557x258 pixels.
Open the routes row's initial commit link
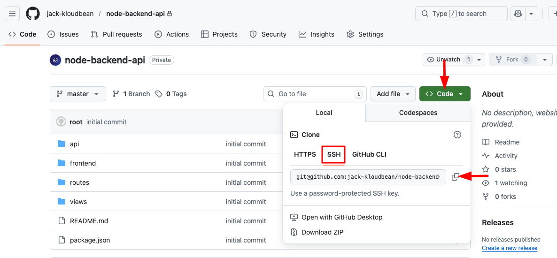tap(246, 182)
